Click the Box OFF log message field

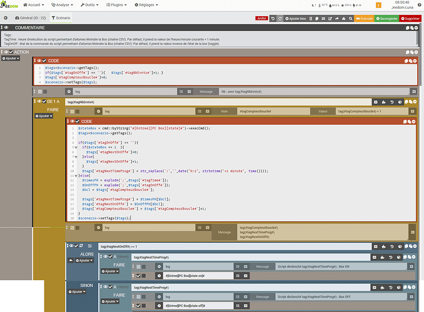[x=341, y=296]
